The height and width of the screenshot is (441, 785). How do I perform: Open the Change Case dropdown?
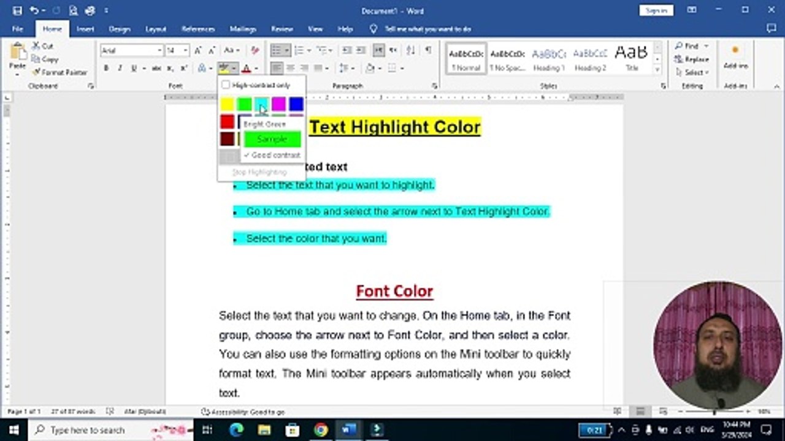tap(231, 50)
